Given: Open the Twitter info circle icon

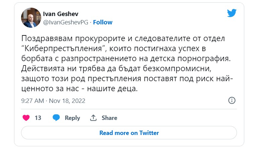Looking at the screenshot, I should pos(232,101).
